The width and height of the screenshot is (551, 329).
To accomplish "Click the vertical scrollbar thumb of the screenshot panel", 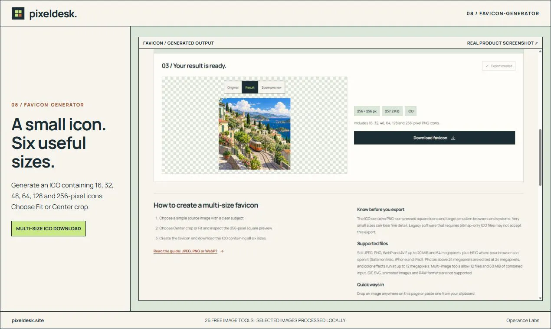I will 540,157.
